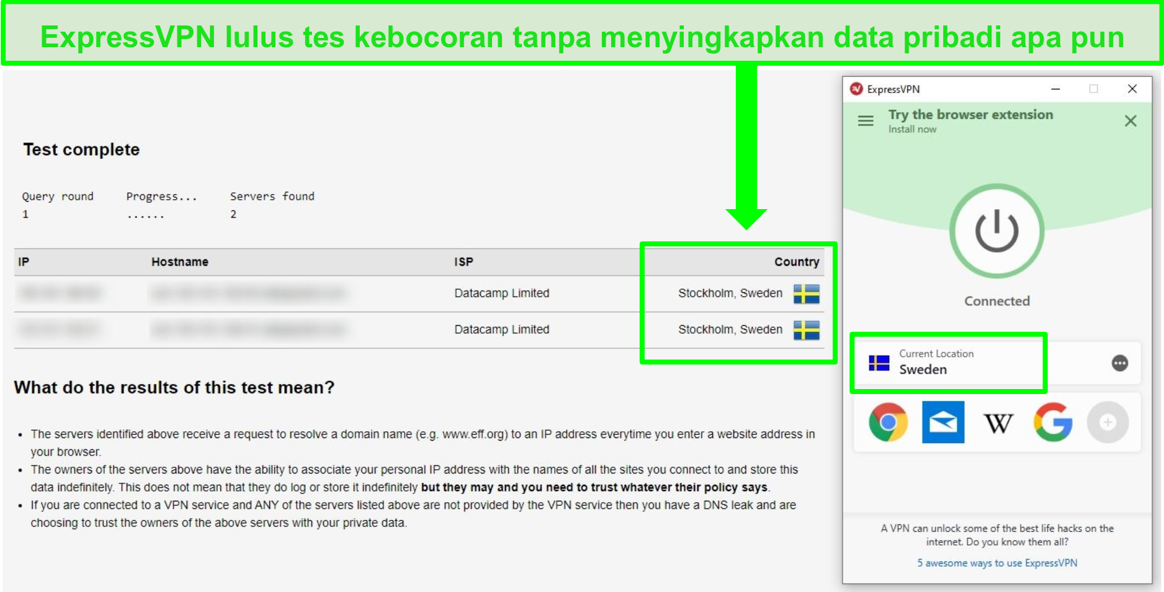This screenshot has width=1164, height=592.
Task: Maximize the ExpressVPN window
Action: tap(1093, 89)
